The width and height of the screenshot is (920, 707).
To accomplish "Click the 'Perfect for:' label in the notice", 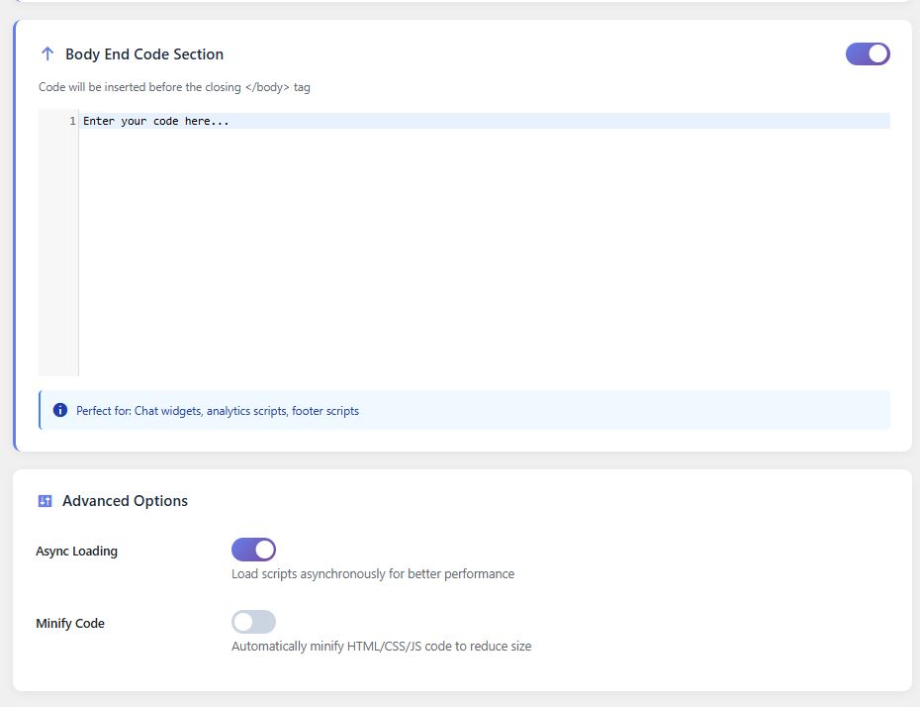I will click(104, 410).
